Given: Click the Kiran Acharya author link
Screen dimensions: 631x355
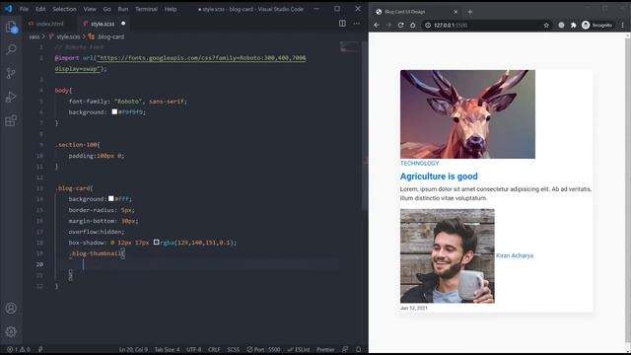Looking at the screenshot, I should (x=515, y=255).
